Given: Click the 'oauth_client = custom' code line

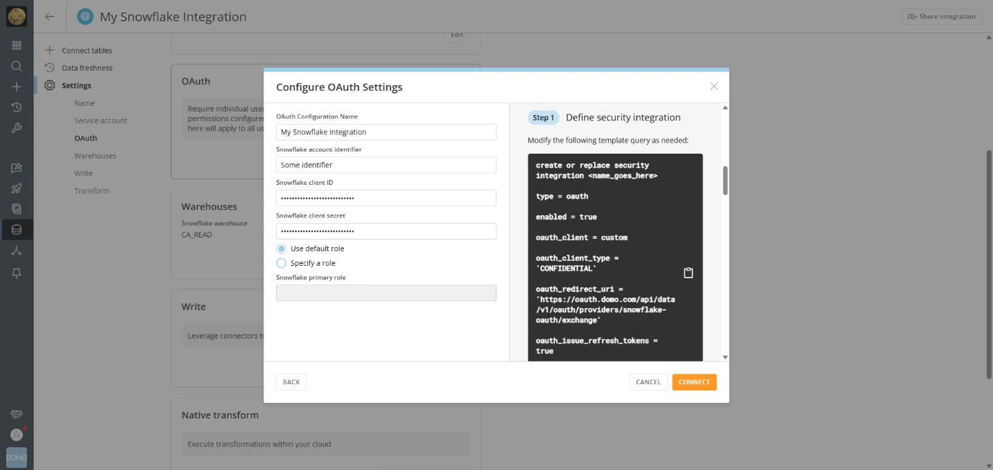Looking at the screenshot, I should pos(582,237).
